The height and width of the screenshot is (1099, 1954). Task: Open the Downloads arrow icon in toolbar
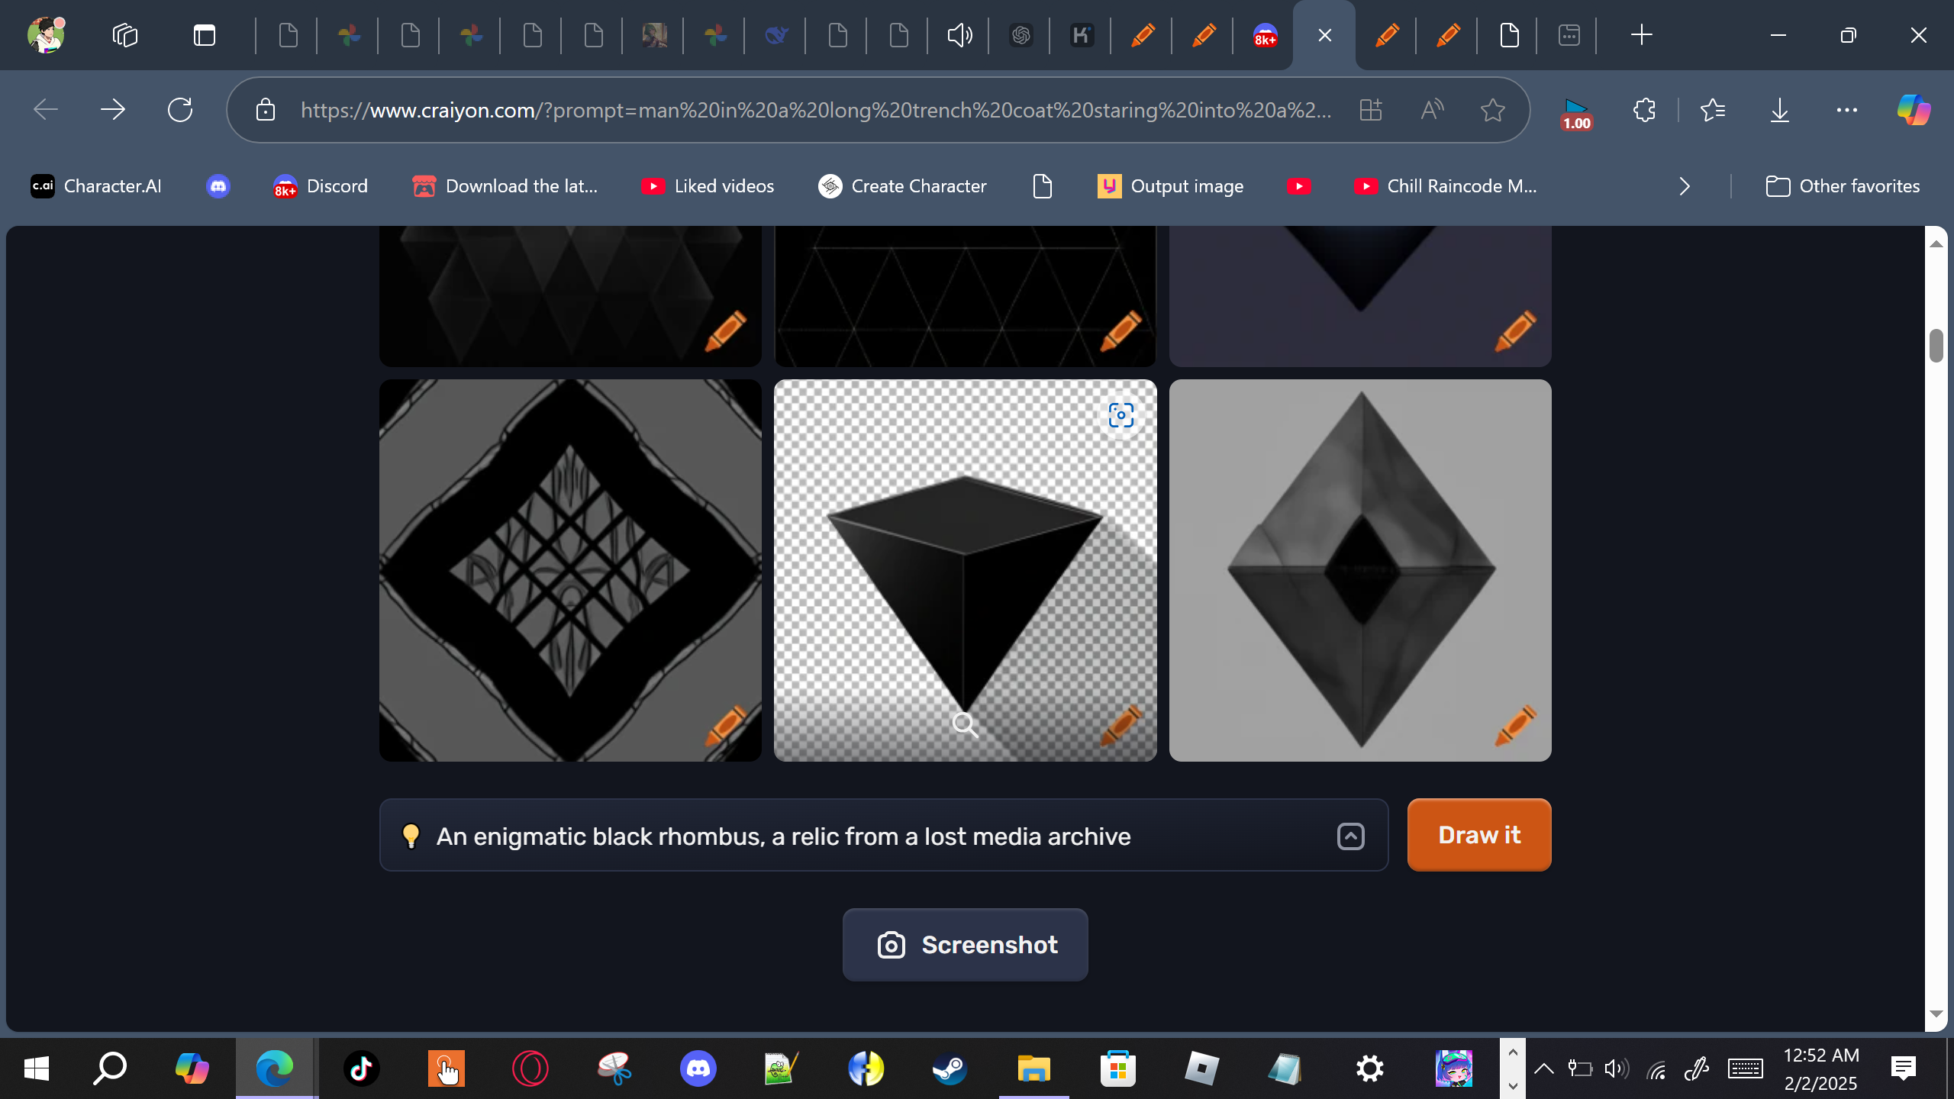tap(1779, 110)
